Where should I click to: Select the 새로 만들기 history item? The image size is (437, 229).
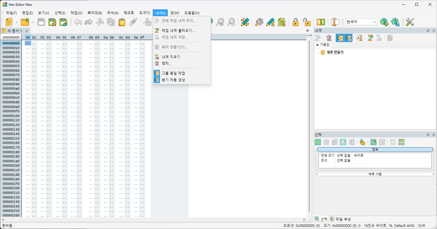[x=335, y=52]
